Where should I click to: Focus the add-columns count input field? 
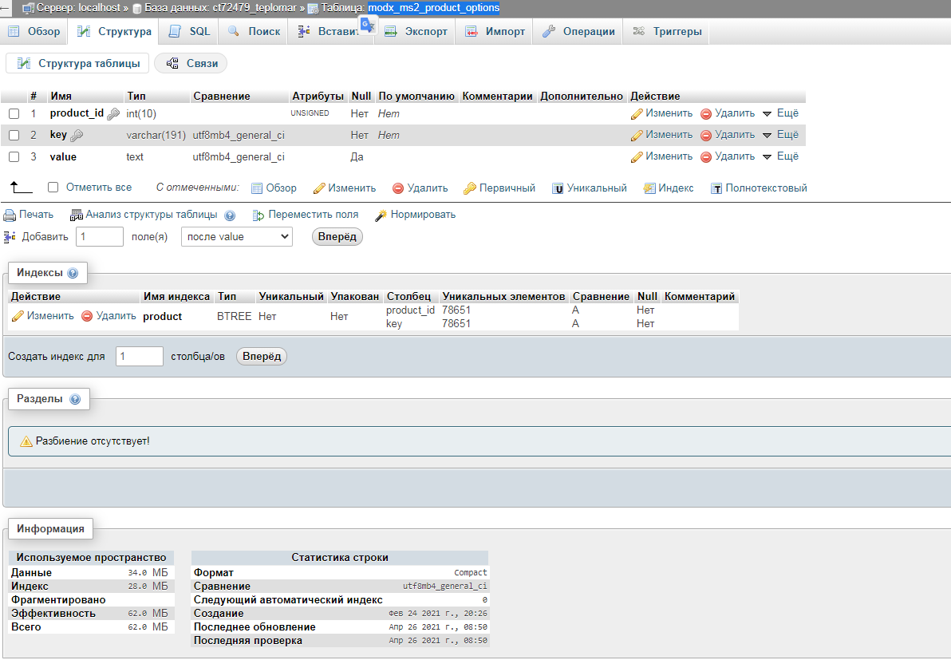[100, 236]
